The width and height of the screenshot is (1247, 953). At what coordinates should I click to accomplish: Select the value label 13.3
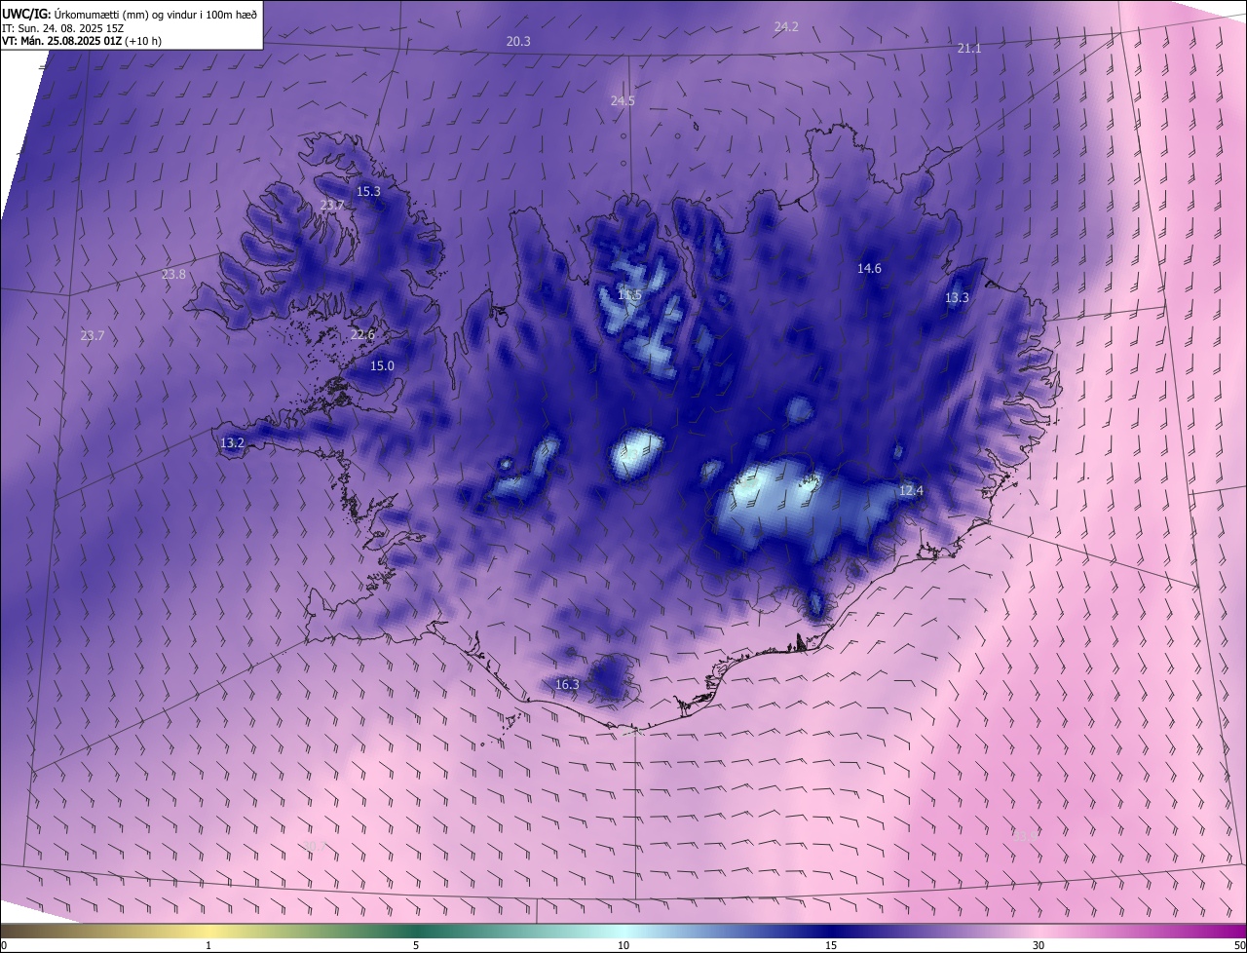pos(957,297)
